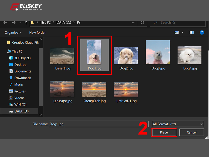Open the All Formats file type dropdown

pos(178,124)
